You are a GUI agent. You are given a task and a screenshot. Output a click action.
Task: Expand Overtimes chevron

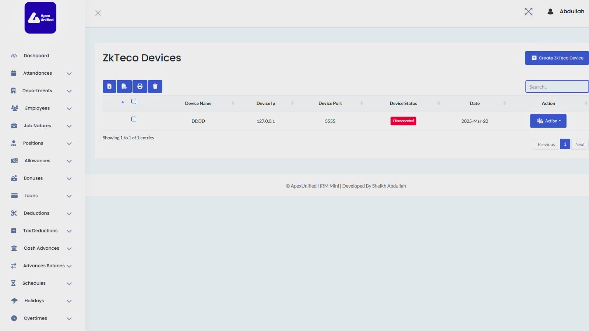coord(69,319)
